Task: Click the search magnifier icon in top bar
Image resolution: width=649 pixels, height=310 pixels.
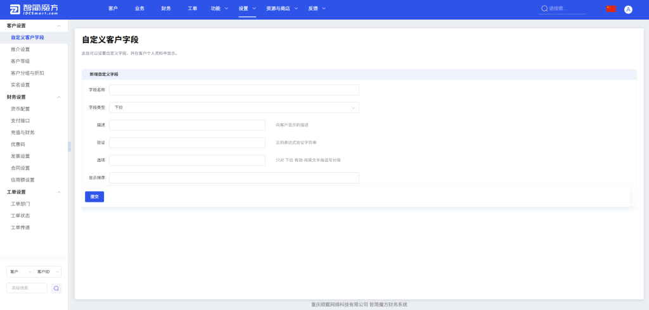Action: pos(544,8)
